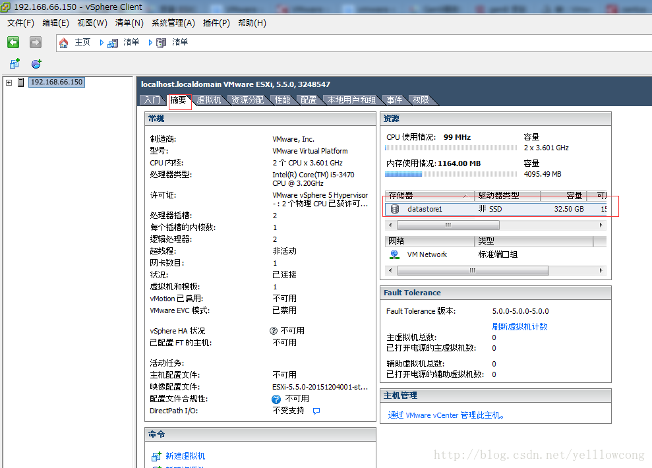Screen dimensions: 652x468
Task: Click 通过 VMware vCenter 管理此主机 link
Action: coord(446,415)
